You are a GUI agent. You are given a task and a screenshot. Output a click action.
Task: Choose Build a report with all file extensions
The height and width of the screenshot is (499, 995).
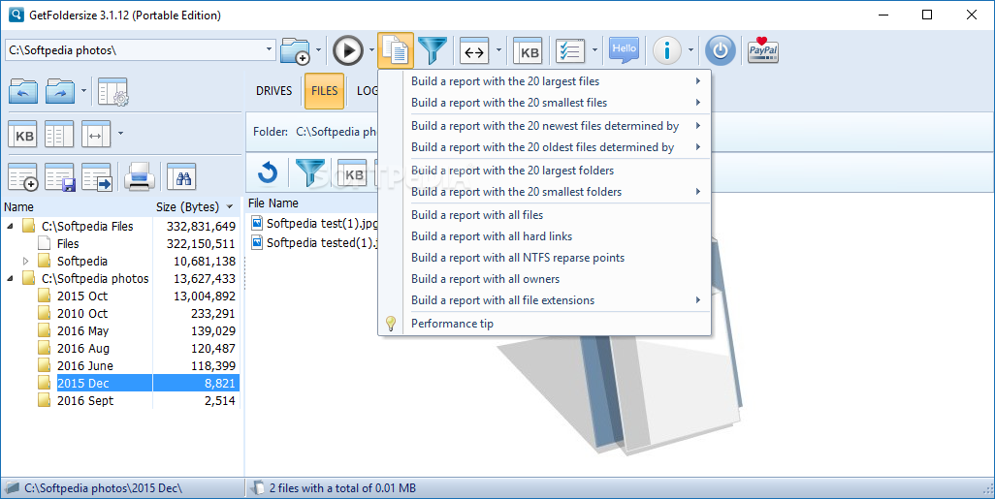(x=544, y=300)
